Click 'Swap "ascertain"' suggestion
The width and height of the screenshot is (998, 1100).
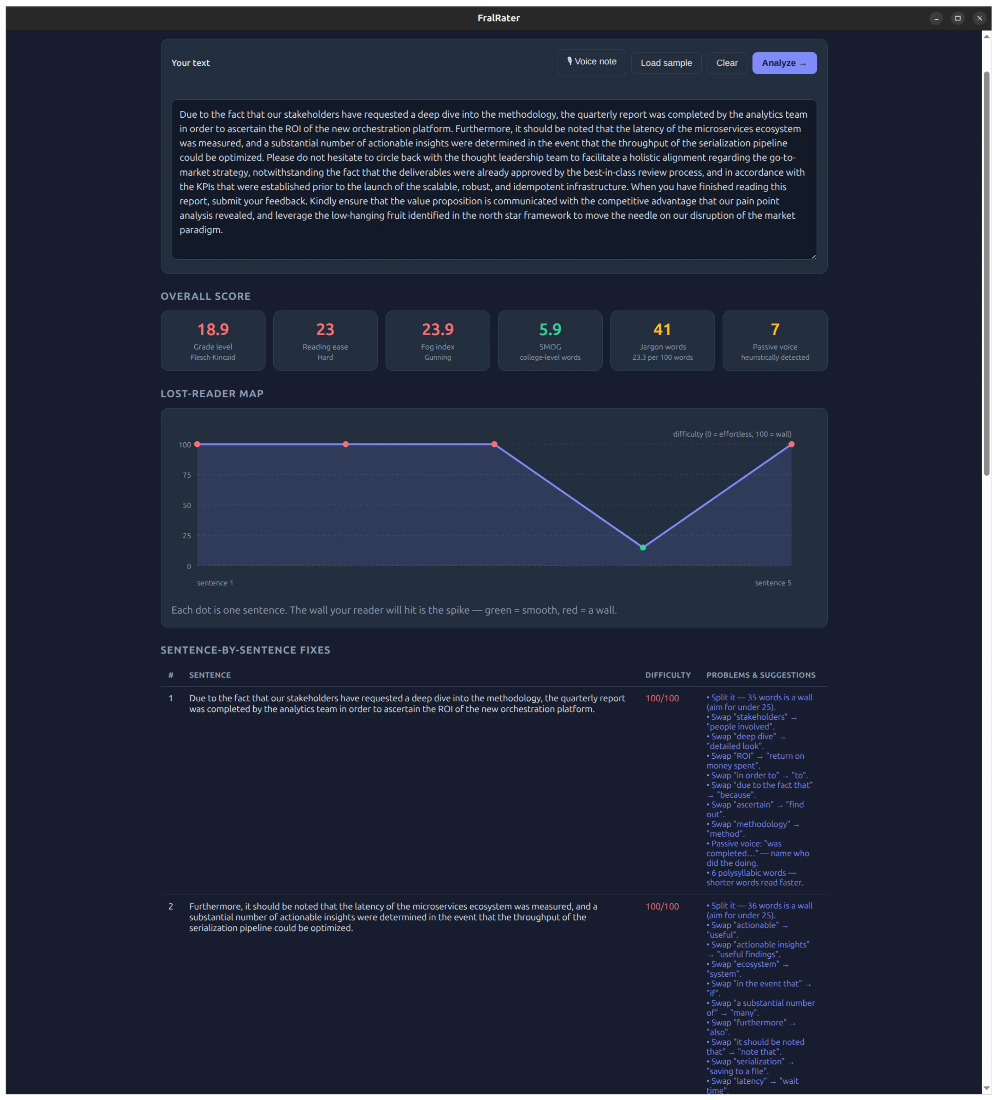(x=755, y=809)
